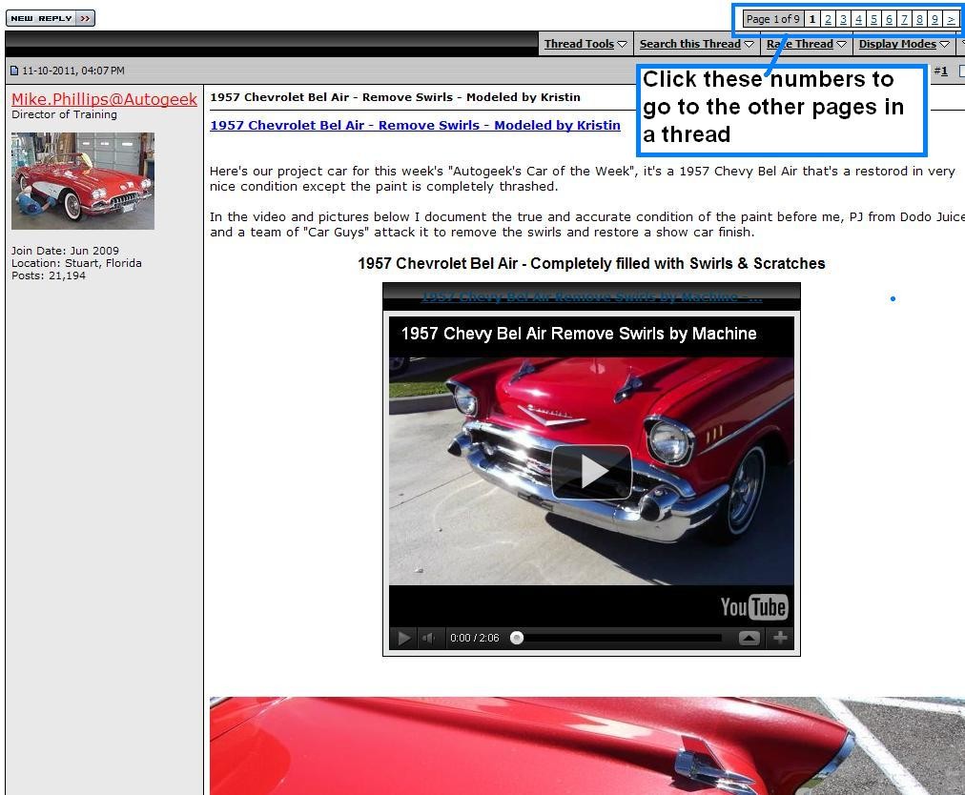Image resolution: width=965 pixels, height=795 pixels.
Task: Go to page 2 of the thread
Action: click(828, 19)
